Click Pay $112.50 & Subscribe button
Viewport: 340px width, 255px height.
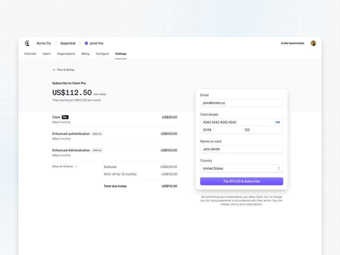(241, 181)
